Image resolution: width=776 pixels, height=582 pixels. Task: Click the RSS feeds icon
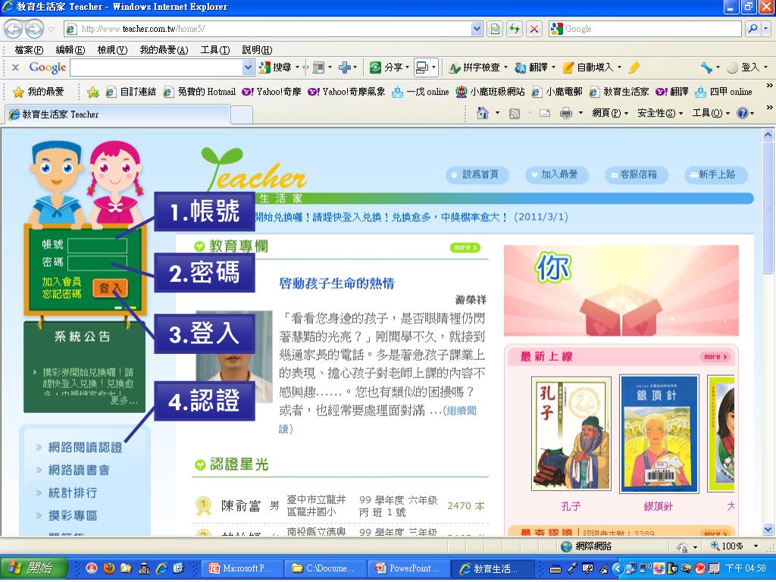(x=515, y=114)
